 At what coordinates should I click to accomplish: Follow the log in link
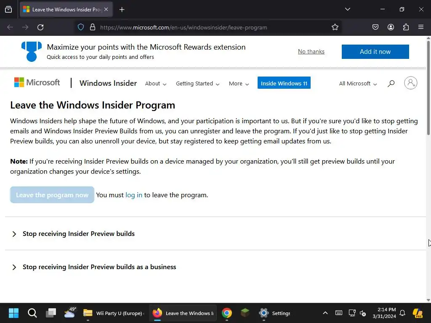(x=134, y=195)
